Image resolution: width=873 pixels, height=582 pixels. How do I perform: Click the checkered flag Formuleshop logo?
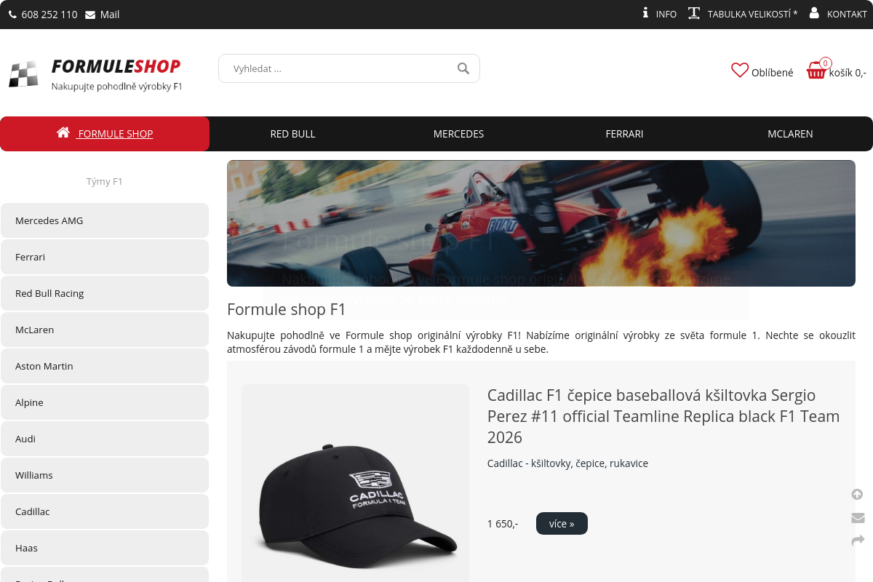tap(23, 74)
